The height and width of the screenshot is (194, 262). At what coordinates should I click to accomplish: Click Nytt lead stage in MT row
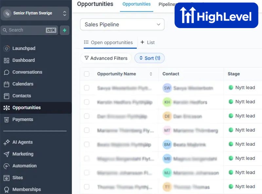245,130
